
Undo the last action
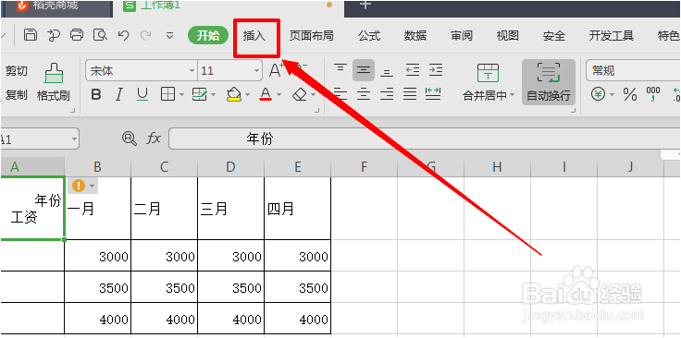[124, 35]
